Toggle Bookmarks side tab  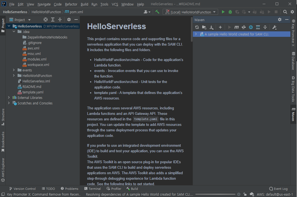(x=3, y=142)
